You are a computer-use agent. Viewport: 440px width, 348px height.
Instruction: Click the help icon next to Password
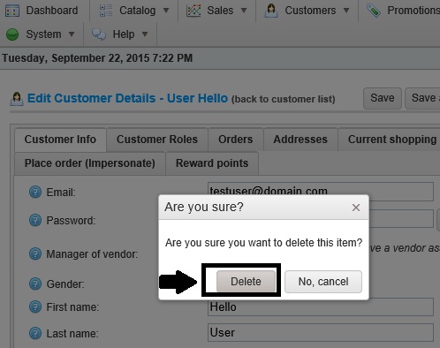[x=35, y=220]
